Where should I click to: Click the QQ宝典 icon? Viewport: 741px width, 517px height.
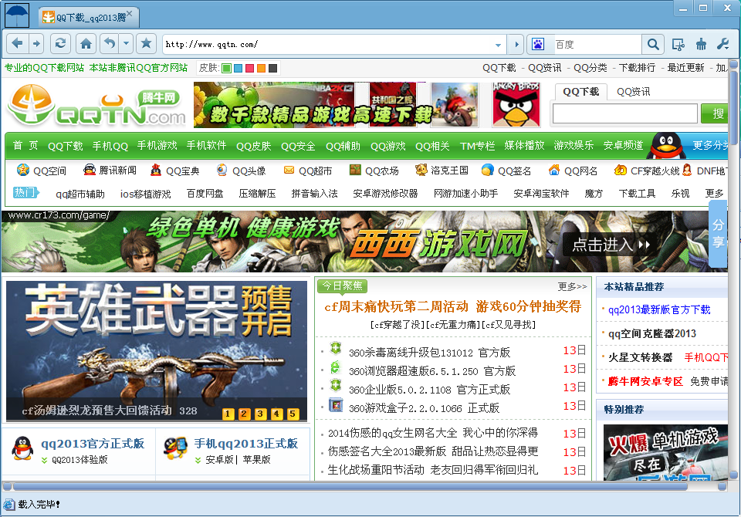click(x=155, y=170)
